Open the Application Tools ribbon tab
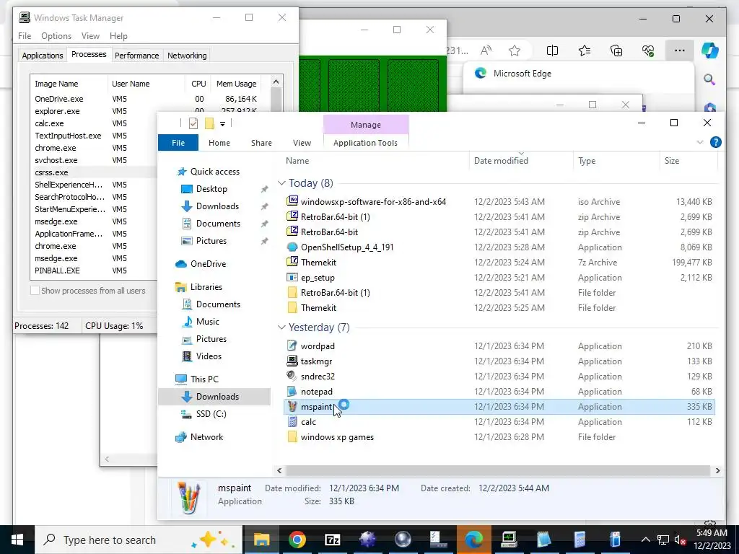Image resolution: width=739 pixels, height=554 pixels. (x=365, y=143)
